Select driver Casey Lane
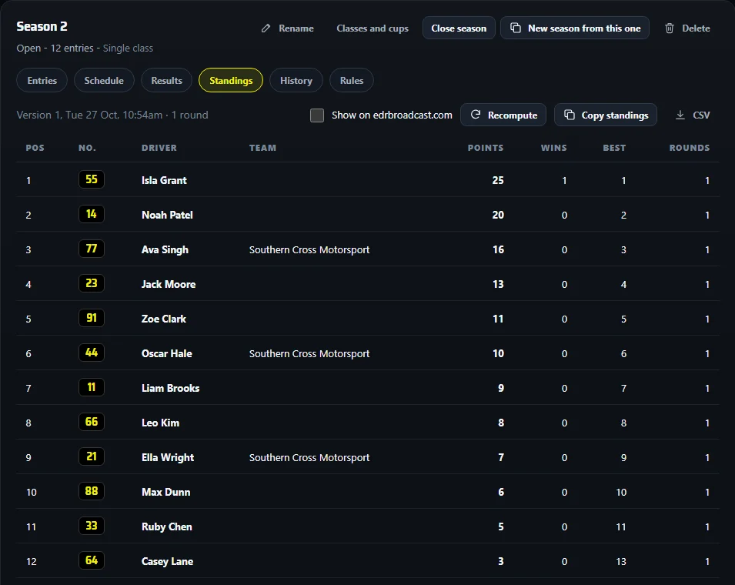Viewport: 735px width, 585px height. pos(167,562)
